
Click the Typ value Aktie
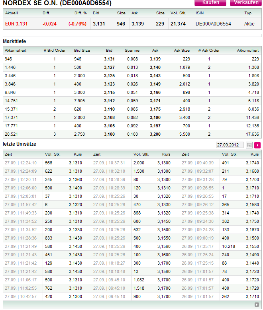tap(249, 24)
